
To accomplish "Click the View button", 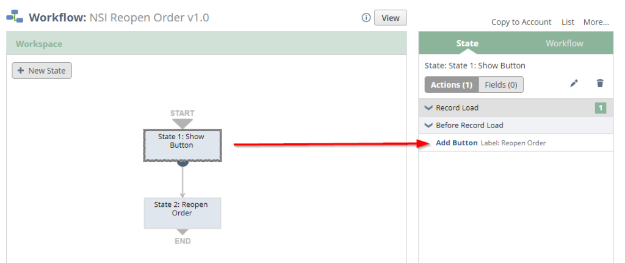I will coord(390,18).
